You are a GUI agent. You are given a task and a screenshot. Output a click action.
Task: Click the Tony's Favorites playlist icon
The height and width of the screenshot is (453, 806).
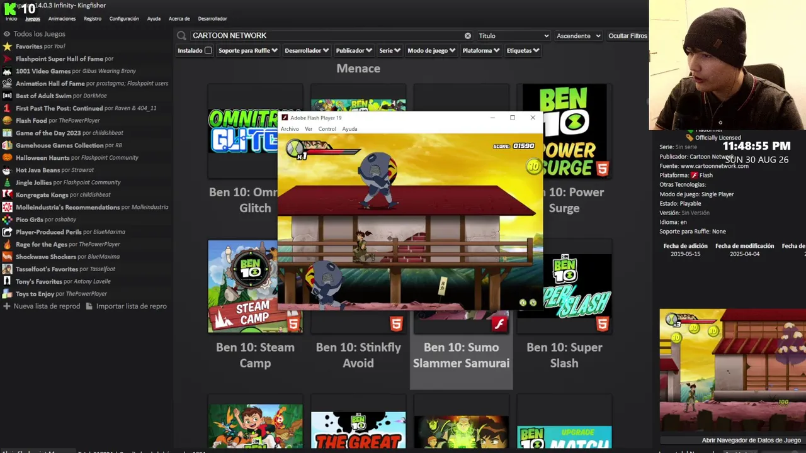pyautogui.click(x=7, y=281)
